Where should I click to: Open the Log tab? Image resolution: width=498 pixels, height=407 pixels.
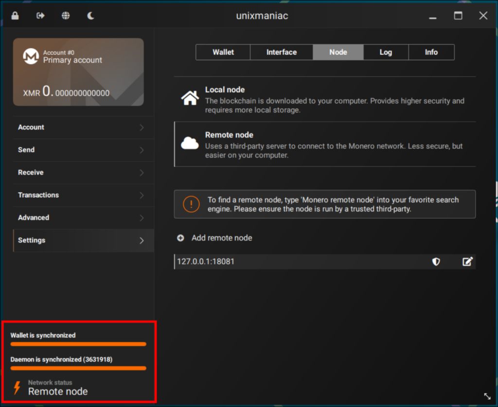[x=386, y=52]
